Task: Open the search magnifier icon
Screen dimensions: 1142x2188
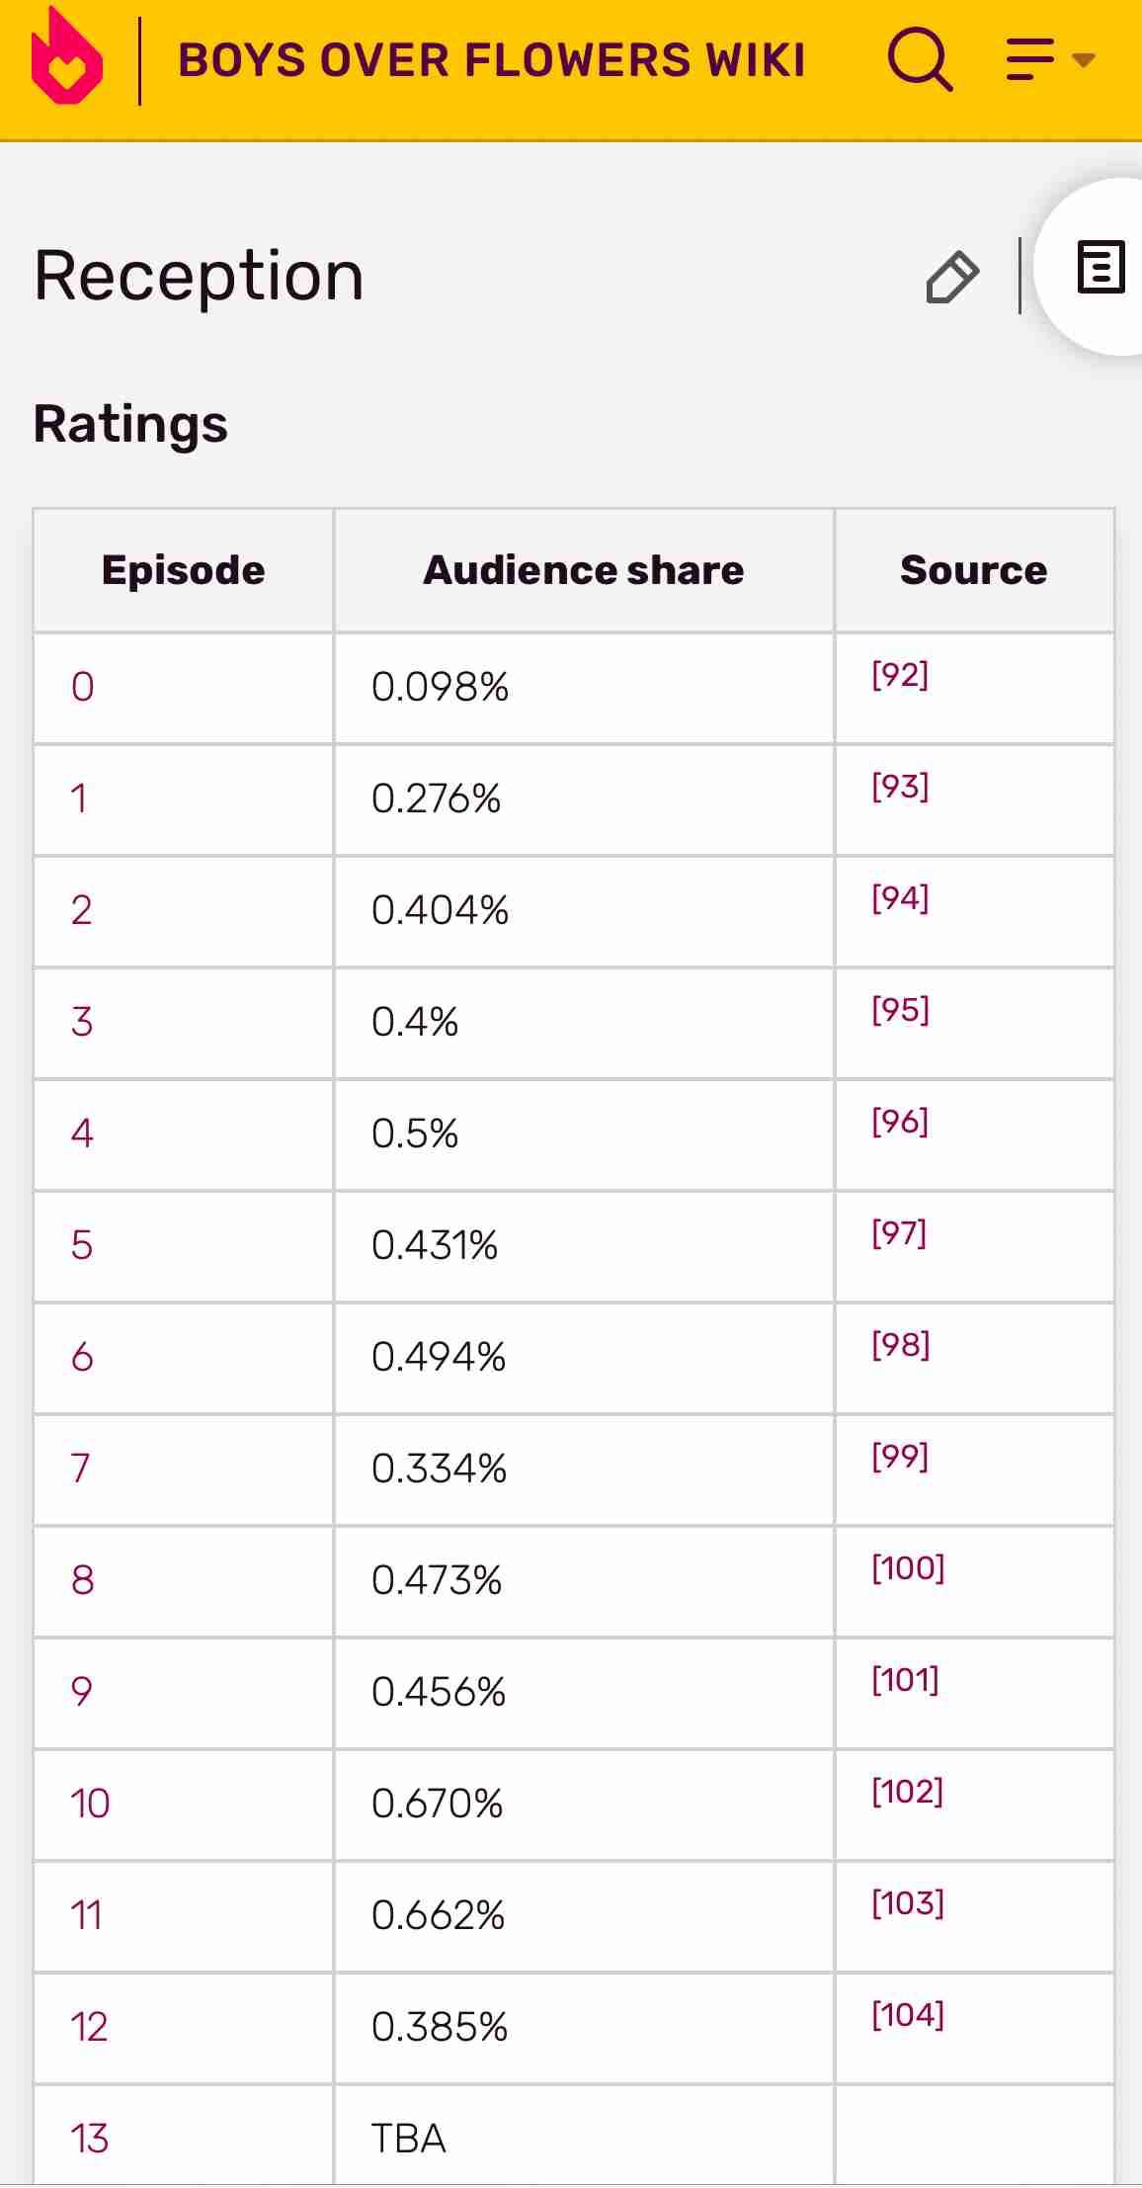Action: coord(920,60)
